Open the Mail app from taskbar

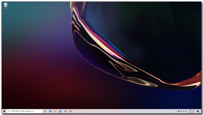(60, 111)
